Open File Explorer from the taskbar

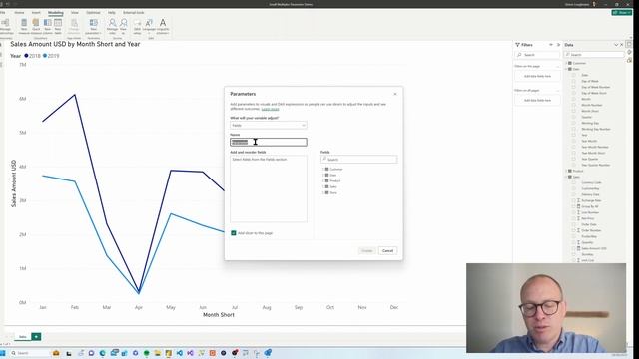[x=158, y=353]
